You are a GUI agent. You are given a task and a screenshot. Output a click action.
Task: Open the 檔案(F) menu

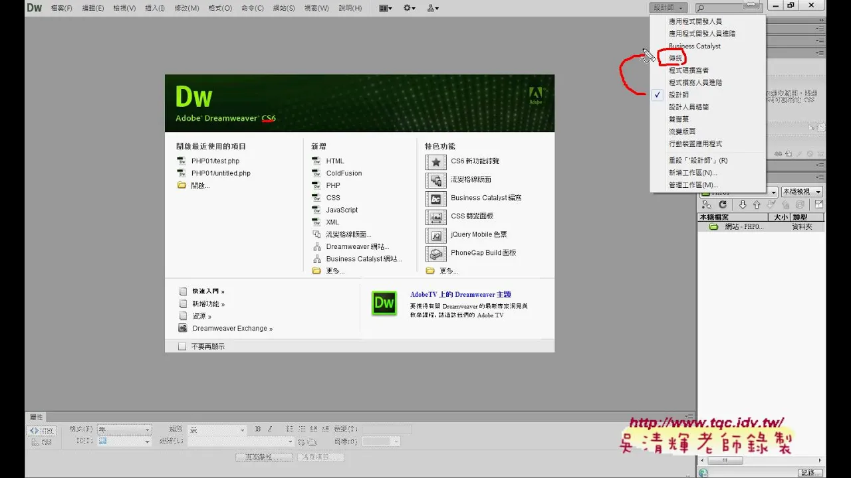coord(62,8)
